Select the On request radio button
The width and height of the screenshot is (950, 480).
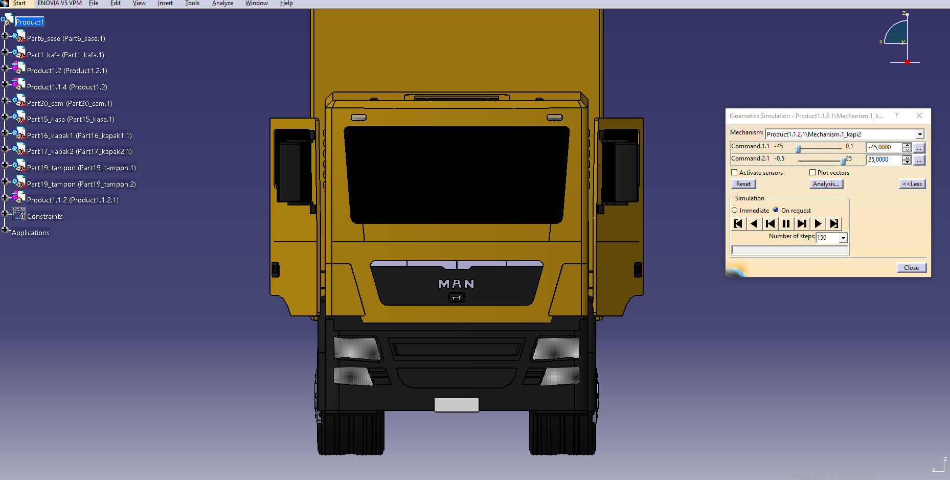pos(776,210)
